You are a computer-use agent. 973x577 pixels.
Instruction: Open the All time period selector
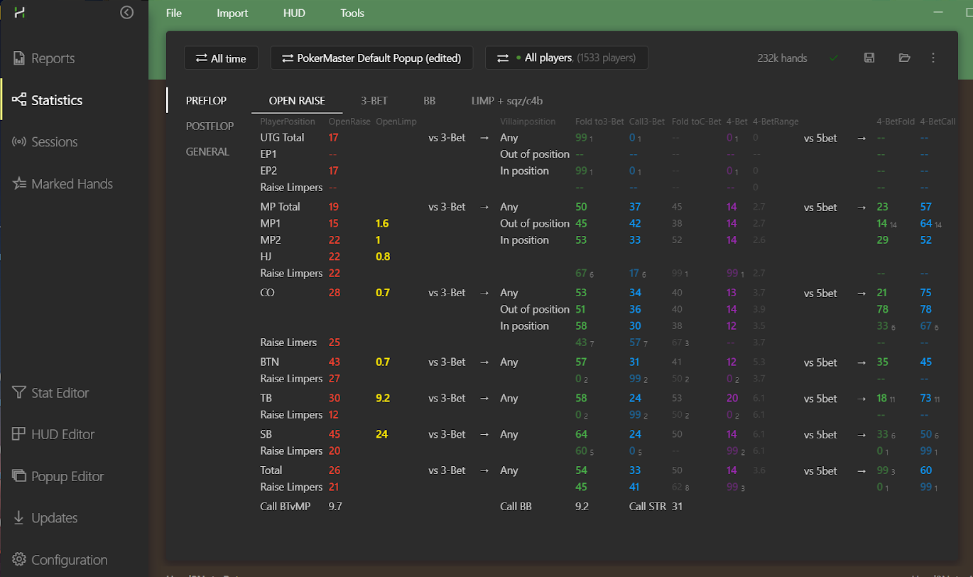(221, 58)
